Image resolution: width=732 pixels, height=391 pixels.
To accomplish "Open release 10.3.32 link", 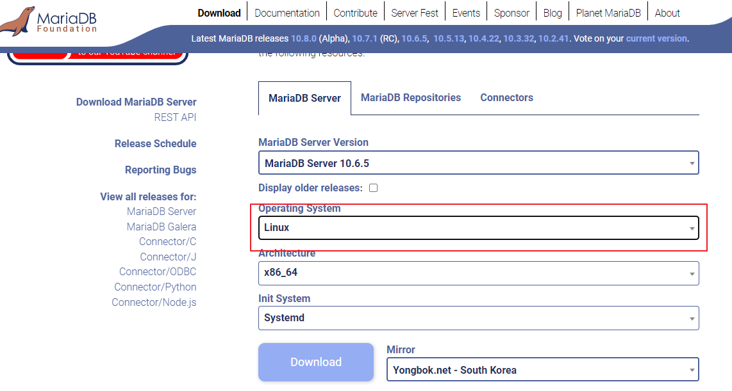I will click(519, 38).
